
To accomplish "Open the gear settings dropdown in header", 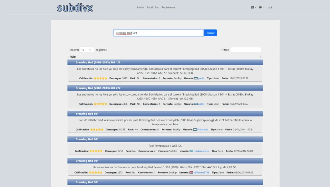I will pyautogui.click(x=261, y=7).
